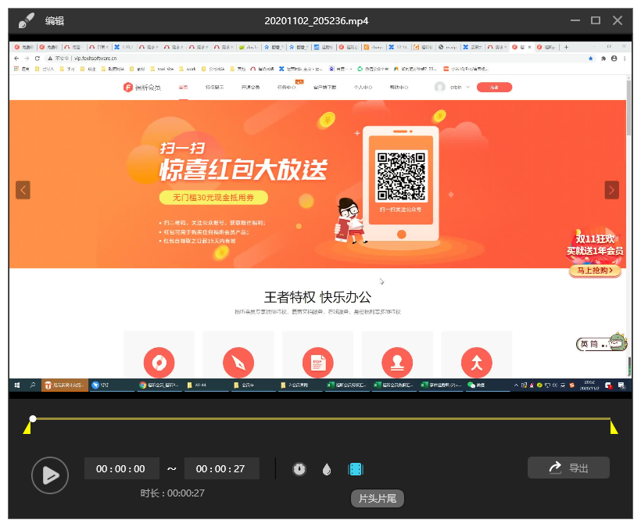Click the white playhead knob on the timeline
This screenshot has width=641, height=527.
[33, 419]
